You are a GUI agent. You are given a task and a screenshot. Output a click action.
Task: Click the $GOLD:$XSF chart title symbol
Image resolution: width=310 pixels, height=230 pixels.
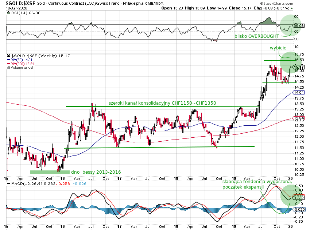pos(17,3)
